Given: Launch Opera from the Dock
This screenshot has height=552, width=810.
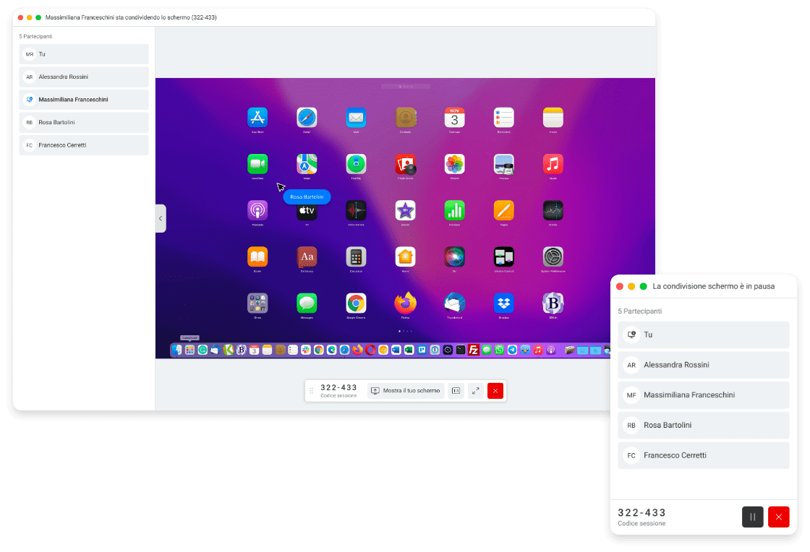Looking at the screenshot, I should 370,350.
